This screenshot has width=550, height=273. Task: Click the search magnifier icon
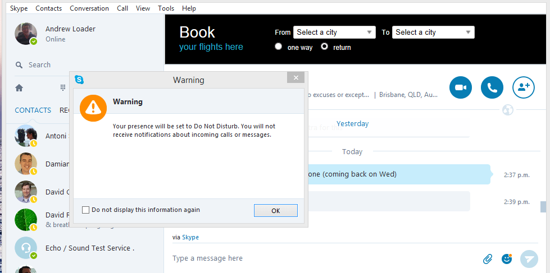pos(19,65)
